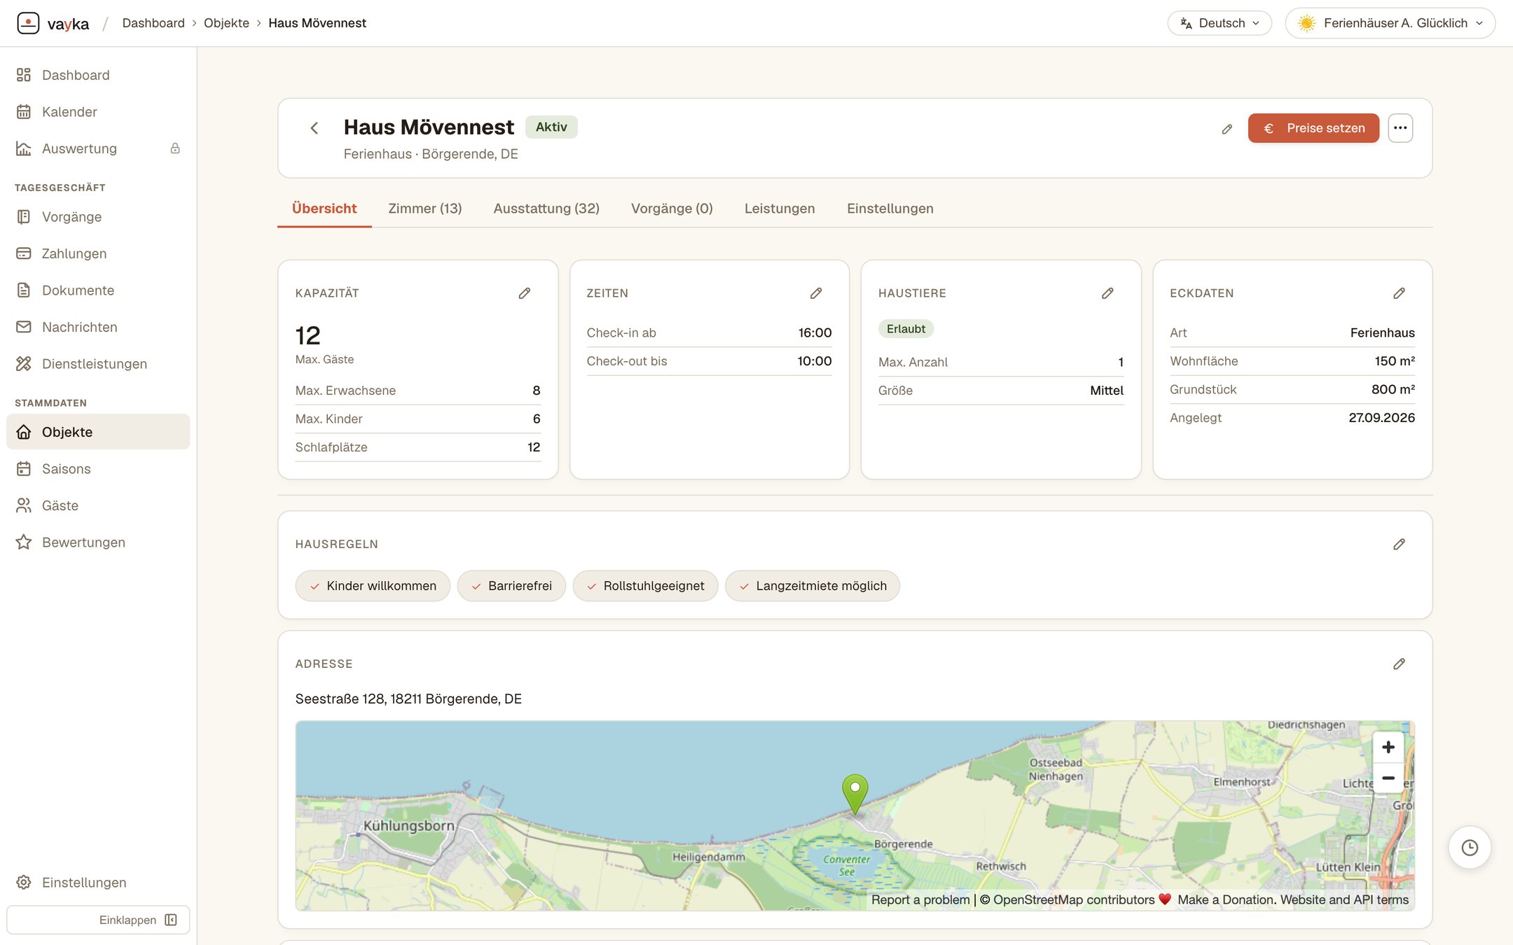Switch to the Ausstattung (32) tab
Image resolution: width=1513 pixels, height=945 pixels.
tap(546, 209)
